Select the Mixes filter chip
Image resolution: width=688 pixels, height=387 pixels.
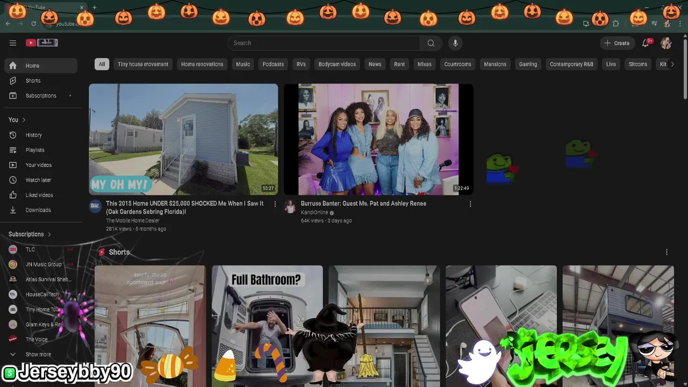[x=425, y=64]
